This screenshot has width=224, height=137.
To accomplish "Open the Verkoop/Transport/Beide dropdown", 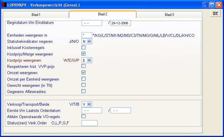I will click(87, 104).
